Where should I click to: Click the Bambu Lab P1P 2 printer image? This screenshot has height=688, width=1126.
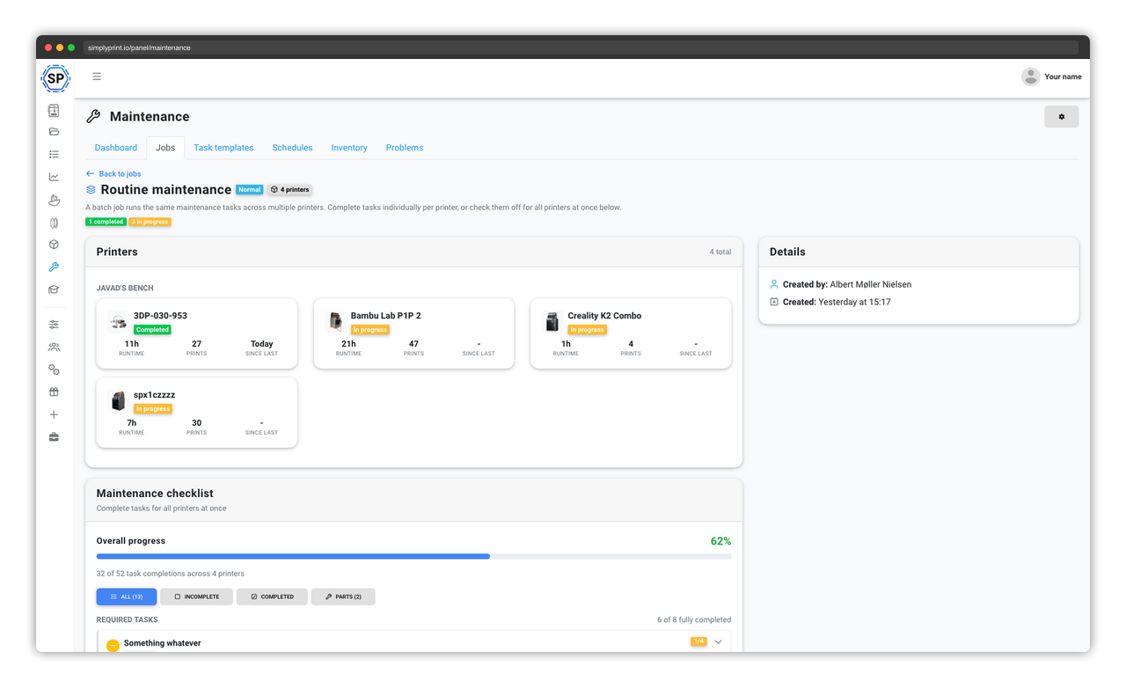coord(335,322)
